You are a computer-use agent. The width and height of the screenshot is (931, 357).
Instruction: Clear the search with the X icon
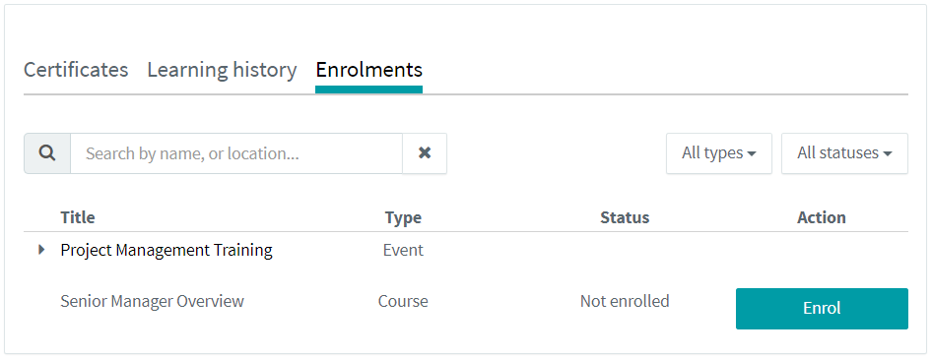pos(425,153)
